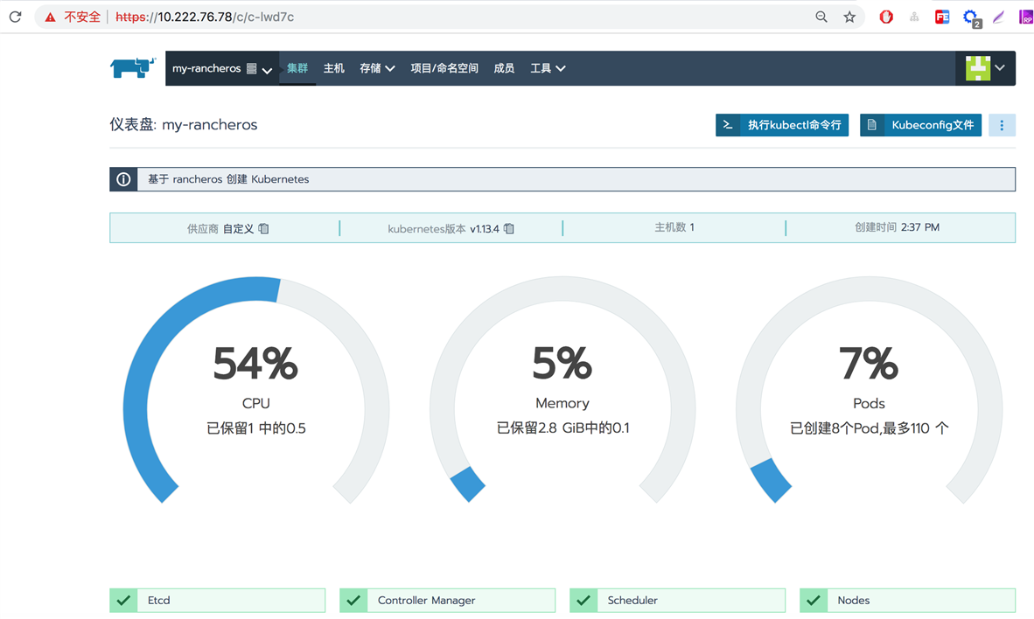The width and height of the screenshot is (1034, 619).
Task: Click the 不安全 not-secure label
Action: (81, 17)
